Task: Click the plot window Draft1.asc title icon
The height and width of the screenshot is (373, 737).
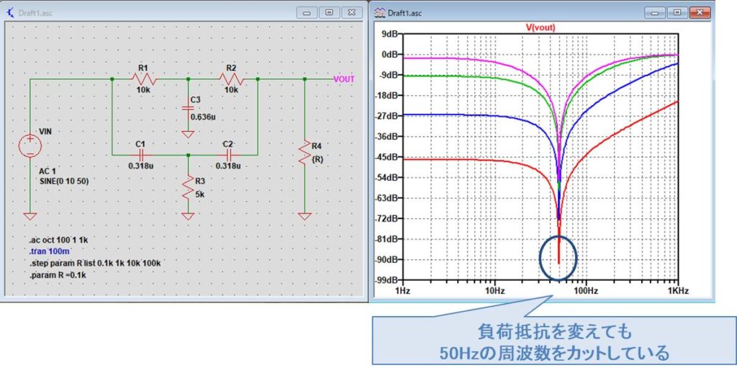Action: (379, 13)
